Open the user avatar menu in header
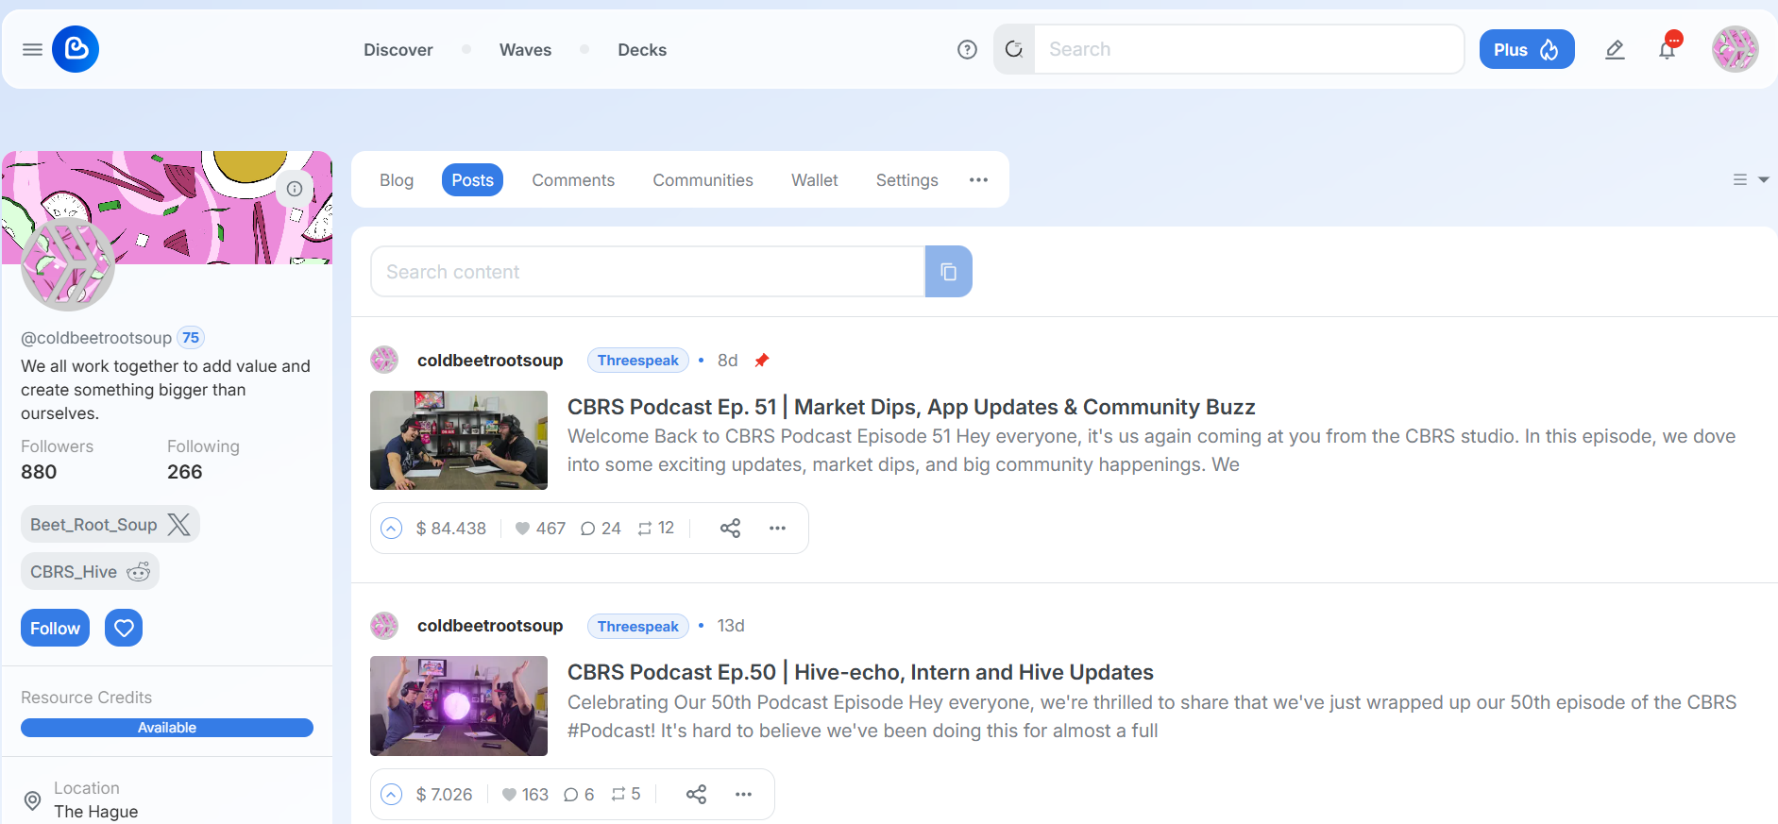Screen dimensions: 1778x824 (x=1736, y=49)
